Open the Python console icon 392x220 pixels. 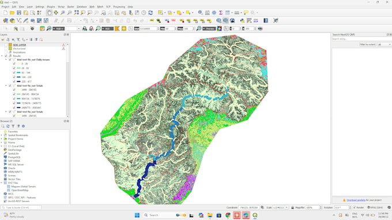[242, 21]
